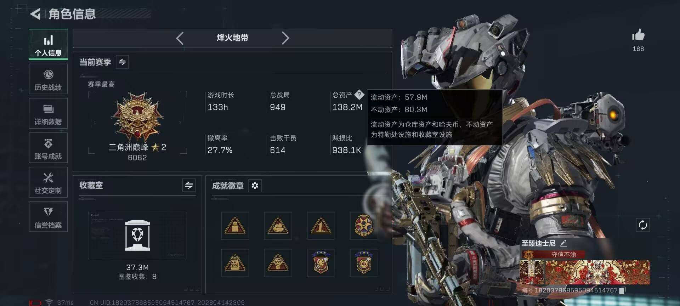680x306 pixels.
Task: Toggle the current season swap button
Action: [122, 62]
